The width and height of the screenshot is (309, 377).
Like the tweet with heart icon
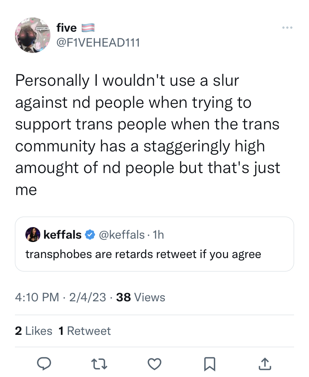154,364
